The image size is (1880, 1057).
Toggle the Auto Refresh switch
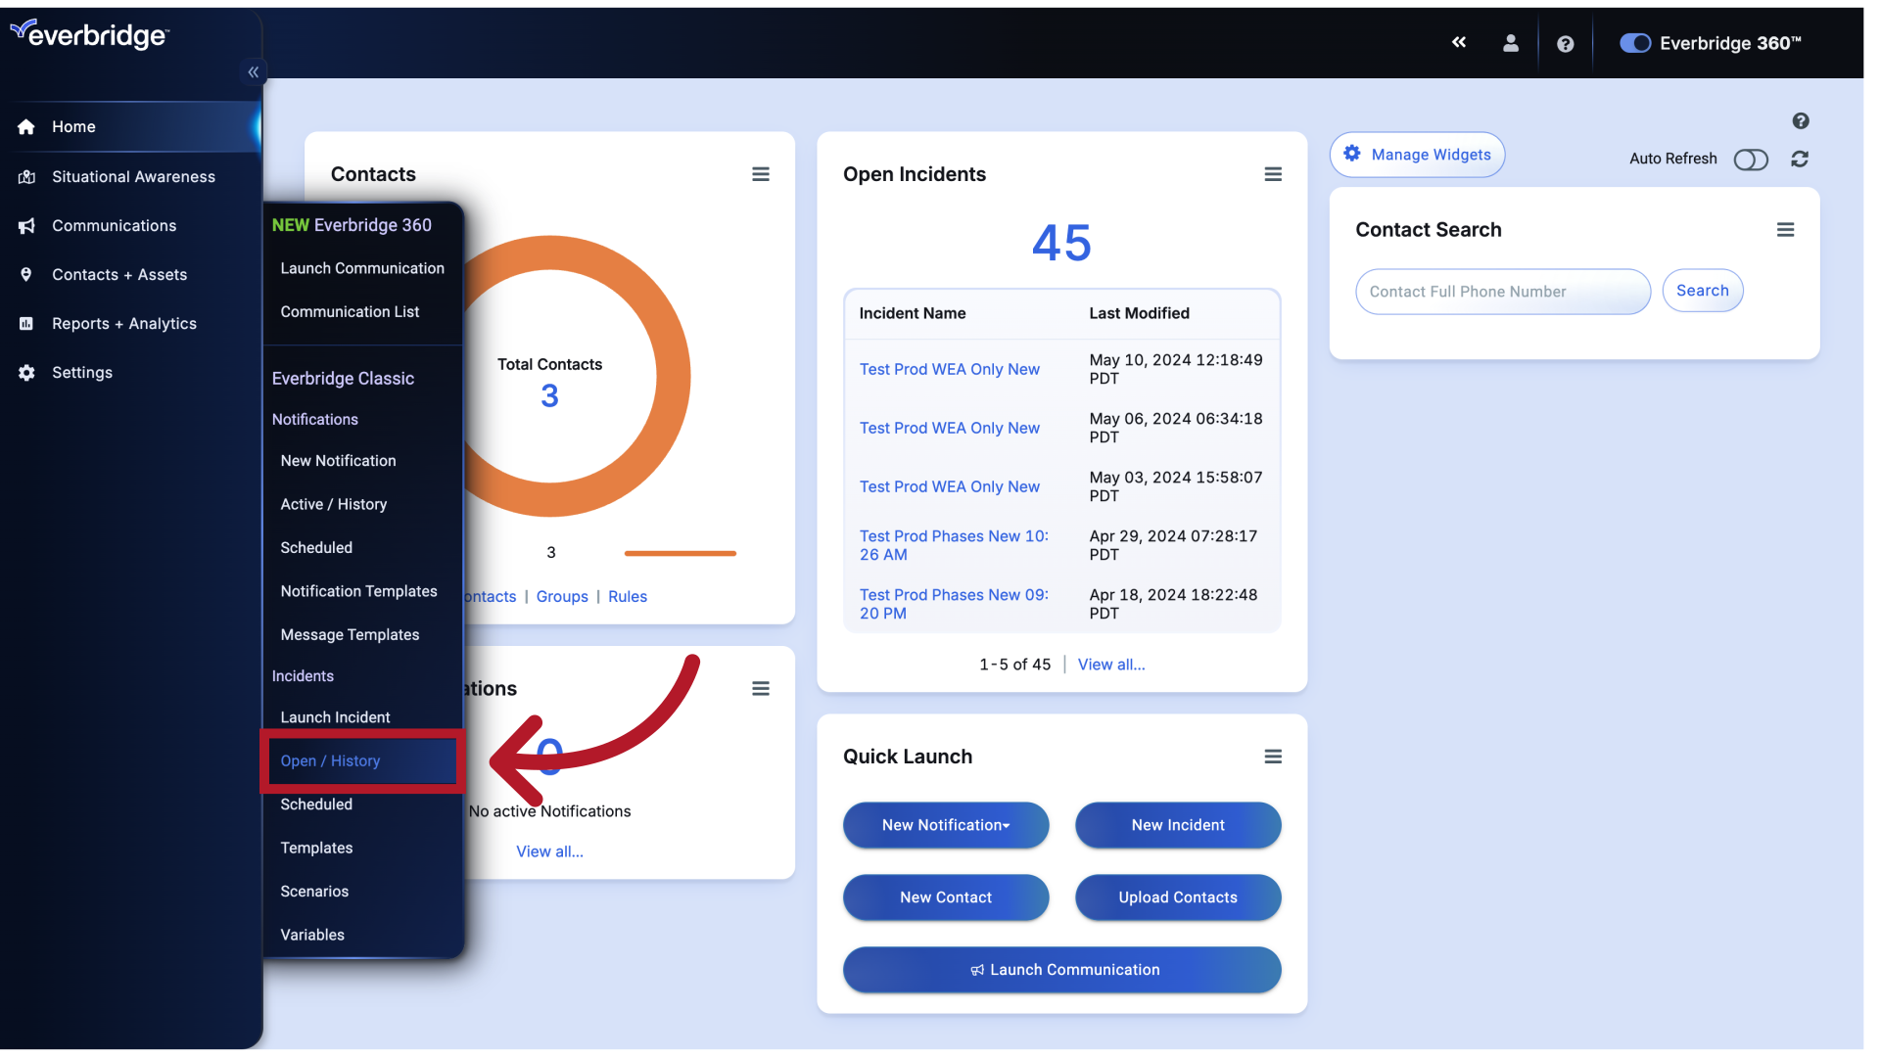point(1752,158)
